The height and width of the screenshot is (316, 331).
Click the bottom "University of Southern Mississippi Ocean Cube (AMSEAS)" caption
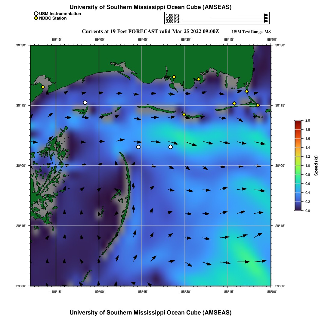(x=150, y=313)
